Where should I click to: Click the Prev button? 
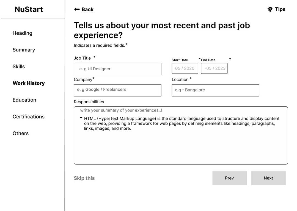(x=230, y=178)
